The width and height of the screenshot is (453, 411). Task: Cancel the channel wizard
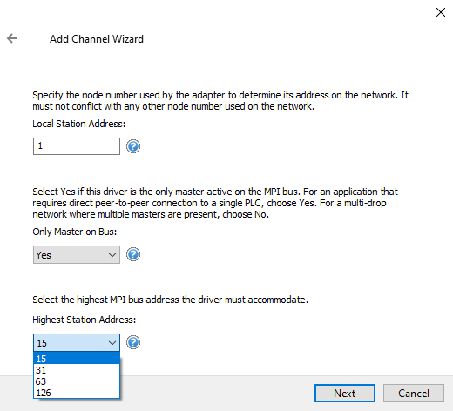(x=414, y=394)
